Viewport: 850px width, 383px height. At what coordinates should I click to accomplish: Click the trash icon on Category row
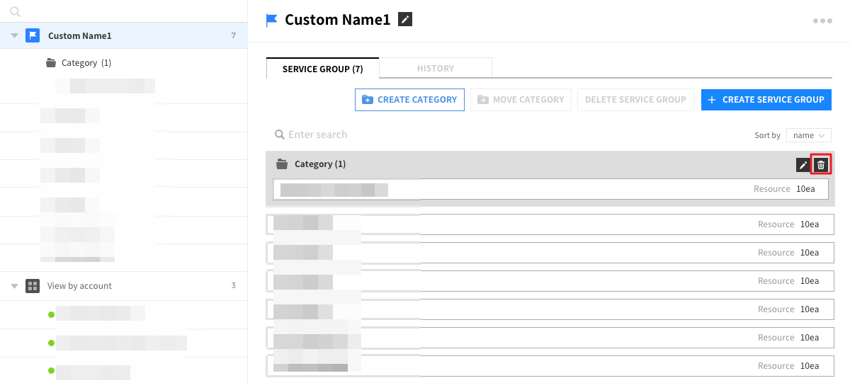click(x=821, y=165)
